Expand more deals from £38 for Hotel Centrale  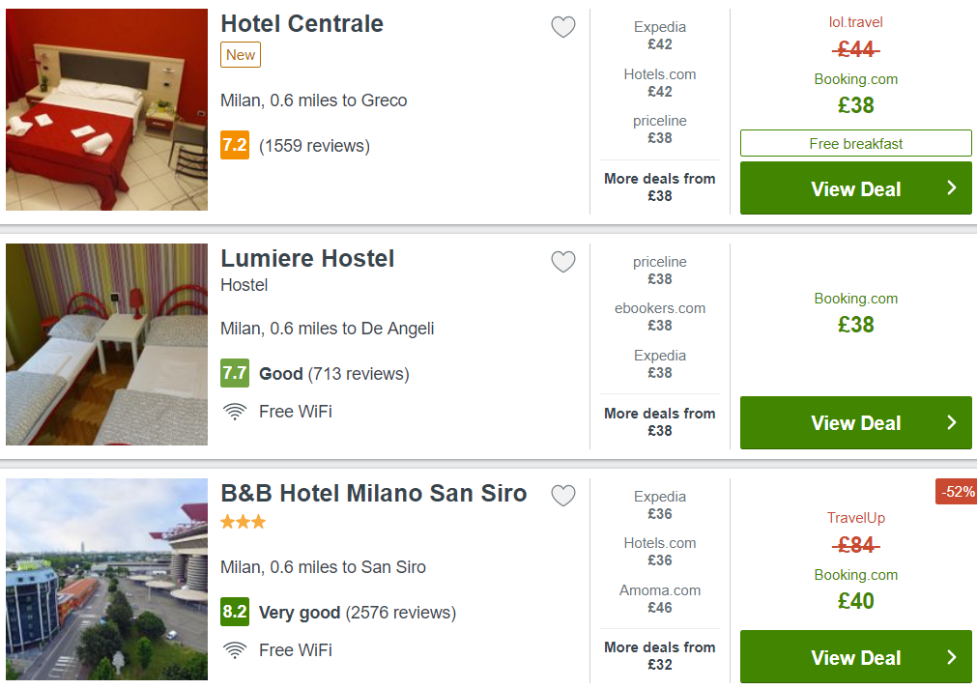tap(660, 187)
